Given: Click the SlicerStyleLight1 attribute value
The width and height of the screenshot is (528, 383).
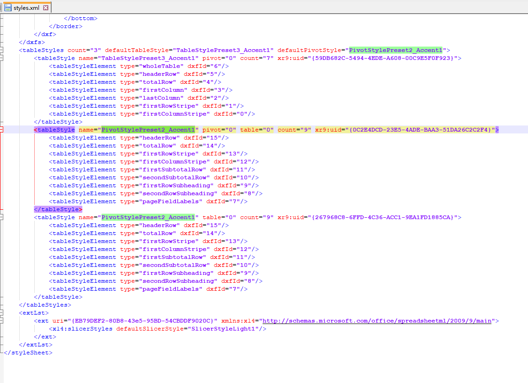Looking at the screenshot, I should pos(222,329).
